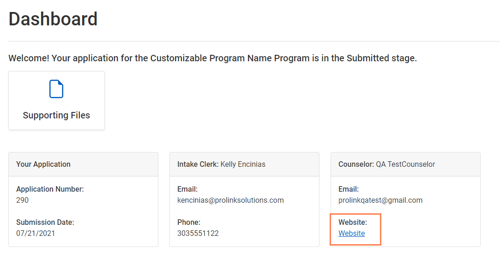The image size is (500, 264).
Task: Click the Dashboard page heading
Action: (x=53, y=19)
